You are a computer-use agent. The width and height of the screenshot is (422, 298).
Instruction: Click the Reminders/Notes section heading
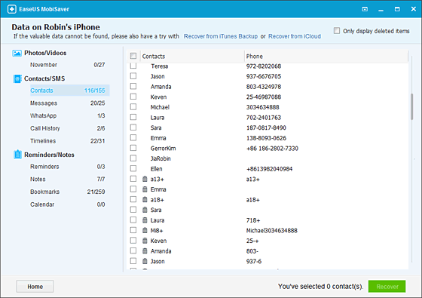pyautogui.click(x=49, y=155)
